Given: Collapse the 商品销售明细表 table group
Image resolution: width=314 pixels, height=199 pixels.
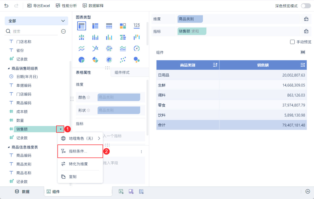Looking at the screenshot, I should [9, 68].
